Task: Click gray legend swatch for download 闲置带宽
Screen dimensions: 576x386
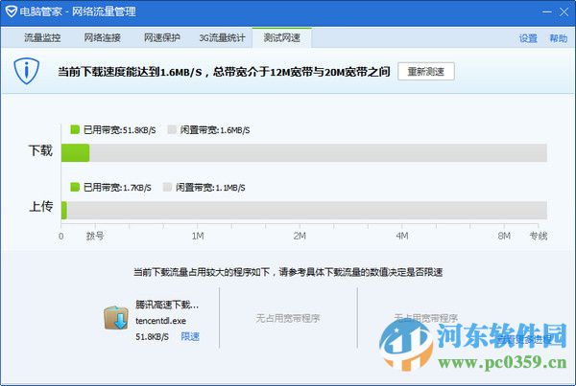Action: [172, 129]
